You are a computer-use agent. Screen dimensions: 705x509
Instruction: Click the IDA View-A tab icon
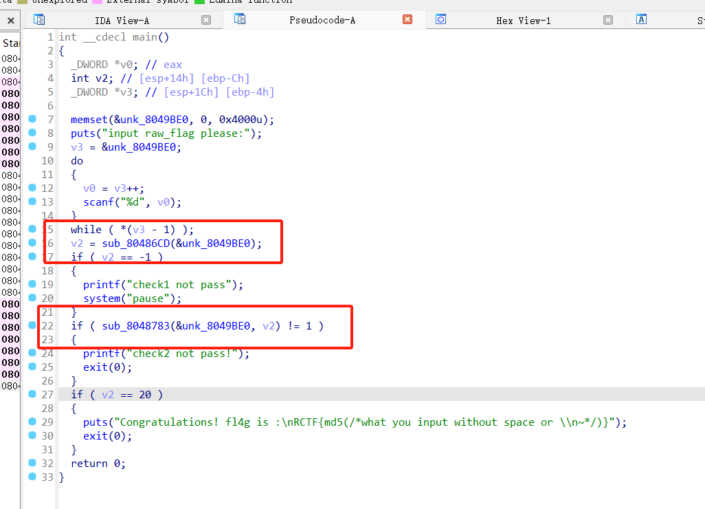pyautogui.click(x=39, y=19)
